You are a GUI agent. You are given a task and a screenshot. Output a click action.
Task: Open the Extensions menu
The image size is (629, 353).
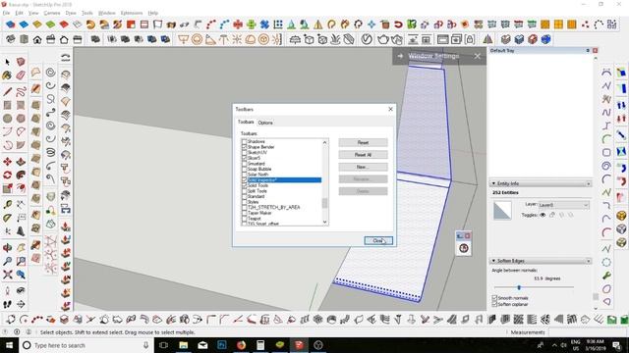(x=132, y=13)
